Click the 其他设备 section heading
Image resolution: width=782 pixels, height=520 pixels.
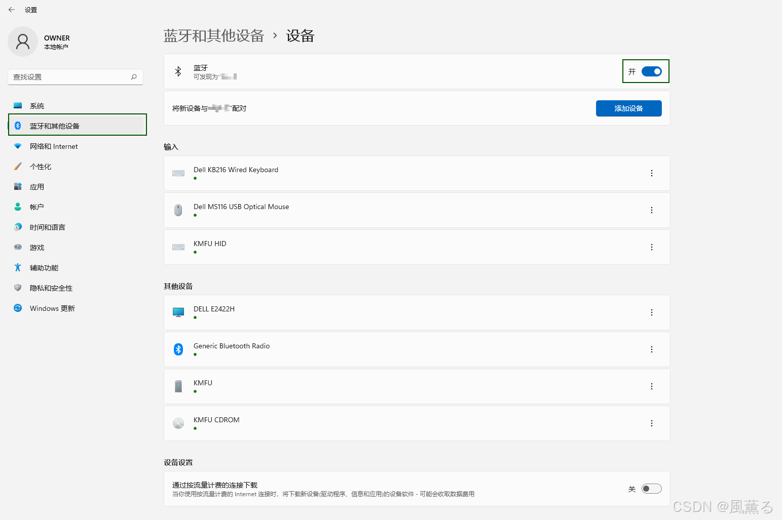pos(178,286)
